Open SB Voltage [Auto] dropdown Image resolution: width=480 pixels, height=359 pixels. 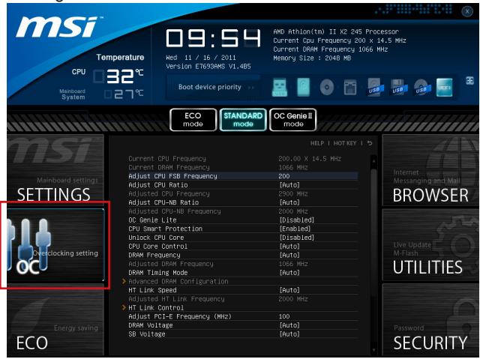(289, 334)
